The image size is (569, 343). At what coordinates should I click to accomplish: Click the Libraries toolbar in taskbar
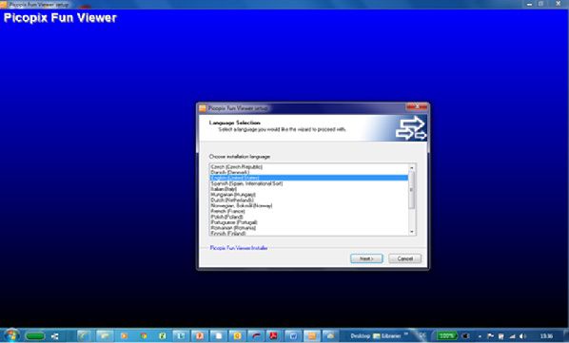pyautogui.click(x=387, y=336)
